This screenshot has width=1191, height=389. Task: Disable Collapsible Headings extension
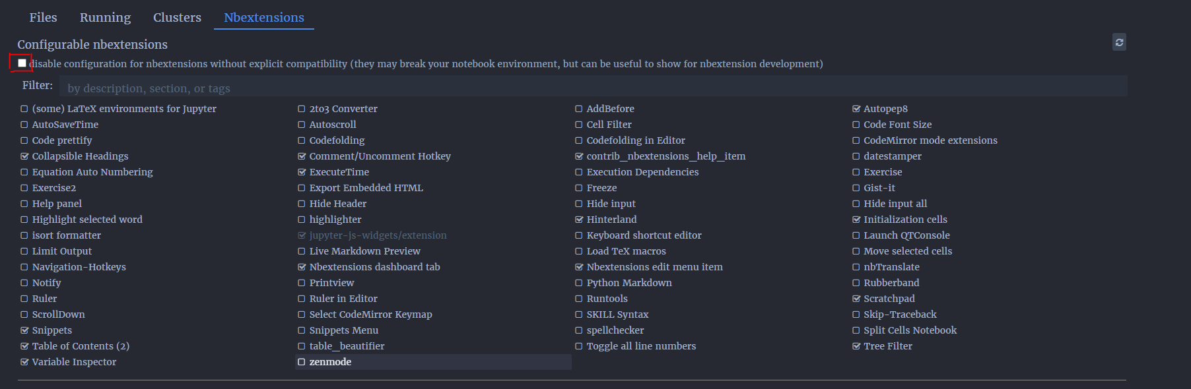24,156
